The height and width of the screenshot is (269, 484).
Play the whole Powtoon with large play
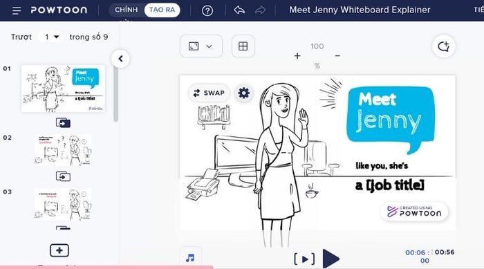pyautogui.click(x=331, y=259)
